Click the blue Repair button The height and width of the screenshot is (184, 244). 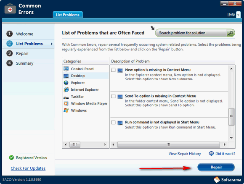coord(216,167)
